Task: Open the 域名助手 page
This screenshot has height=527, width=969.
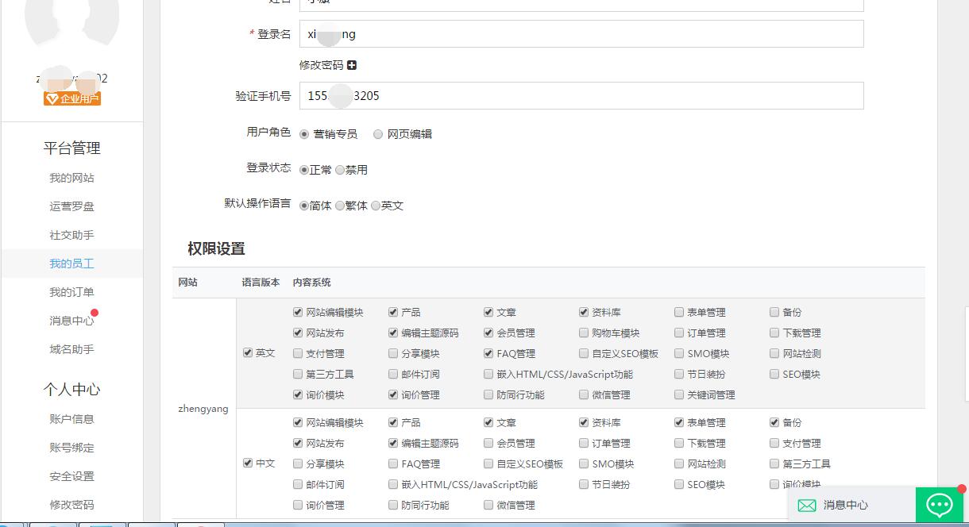Action: [72, 348]
